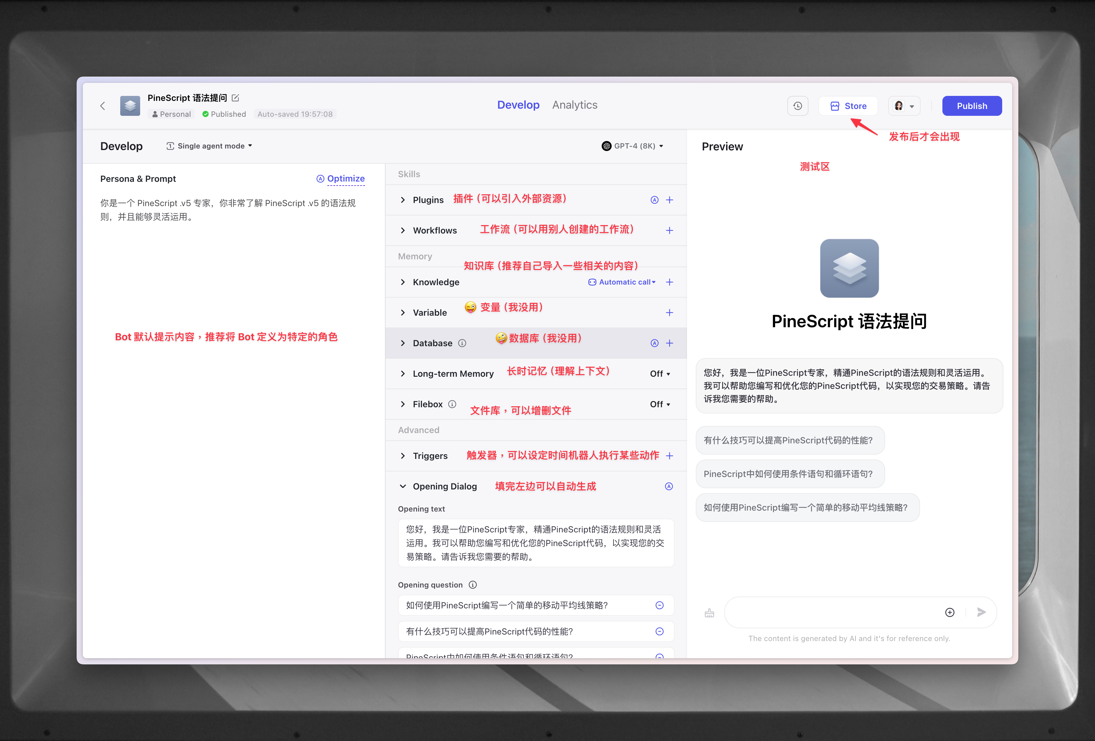Select the Develop tab
The width and height of the screenshot is (1095, 741).
click(x=518, y=105)
